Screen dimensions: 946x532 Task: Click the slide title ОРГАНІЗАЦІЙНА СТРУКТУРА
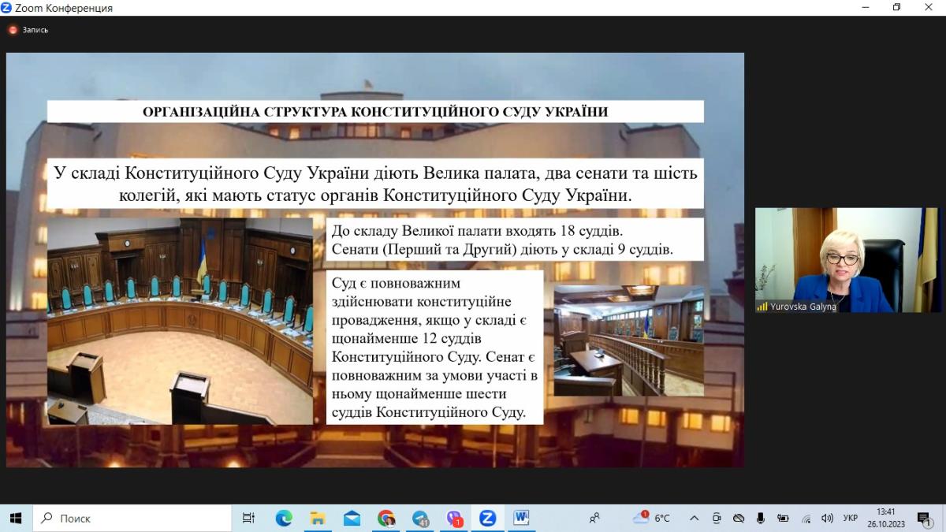(x=375, y=112)
